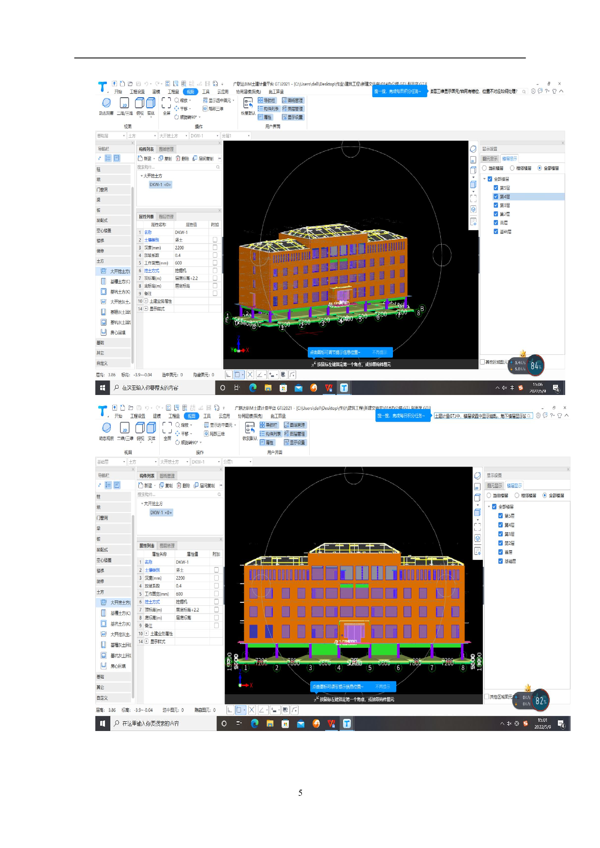The image size is (600, 848).
Task: Uncheck 基础层 checkbox in lower screenshot
Action: coord(501,561)
